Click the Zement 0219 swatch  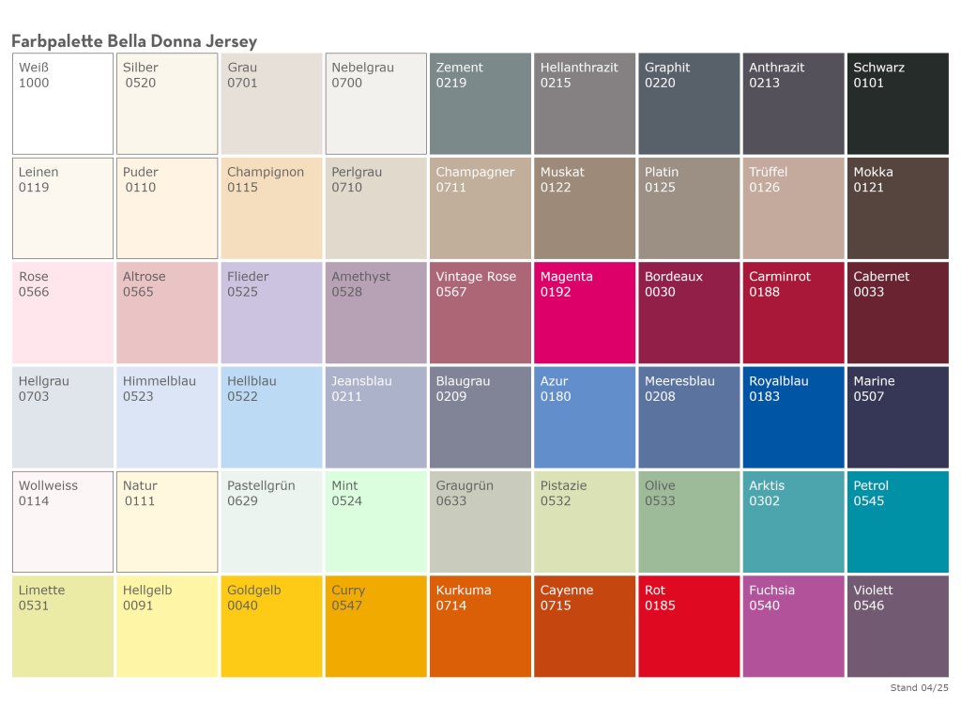point(480,104)
